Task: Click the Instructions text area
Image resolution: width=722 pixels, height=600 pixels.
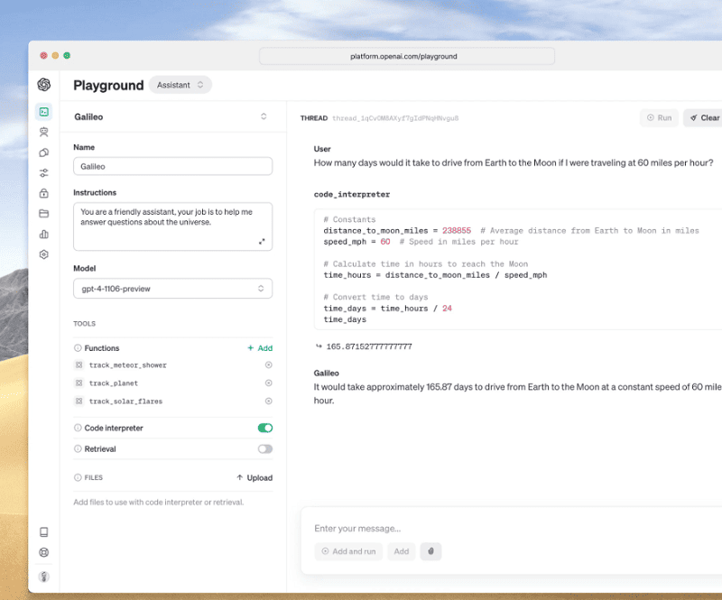Action: (x=172, y=226)
